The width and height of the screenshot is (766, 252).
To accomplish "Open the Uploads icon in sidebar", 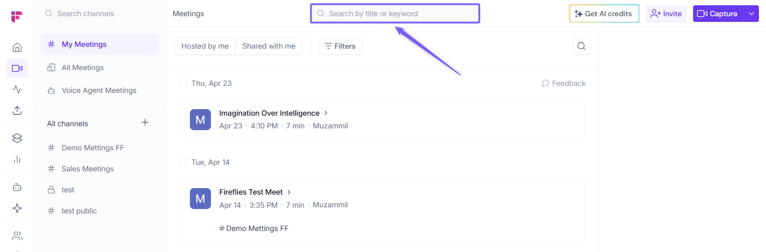I will [17, 110].
